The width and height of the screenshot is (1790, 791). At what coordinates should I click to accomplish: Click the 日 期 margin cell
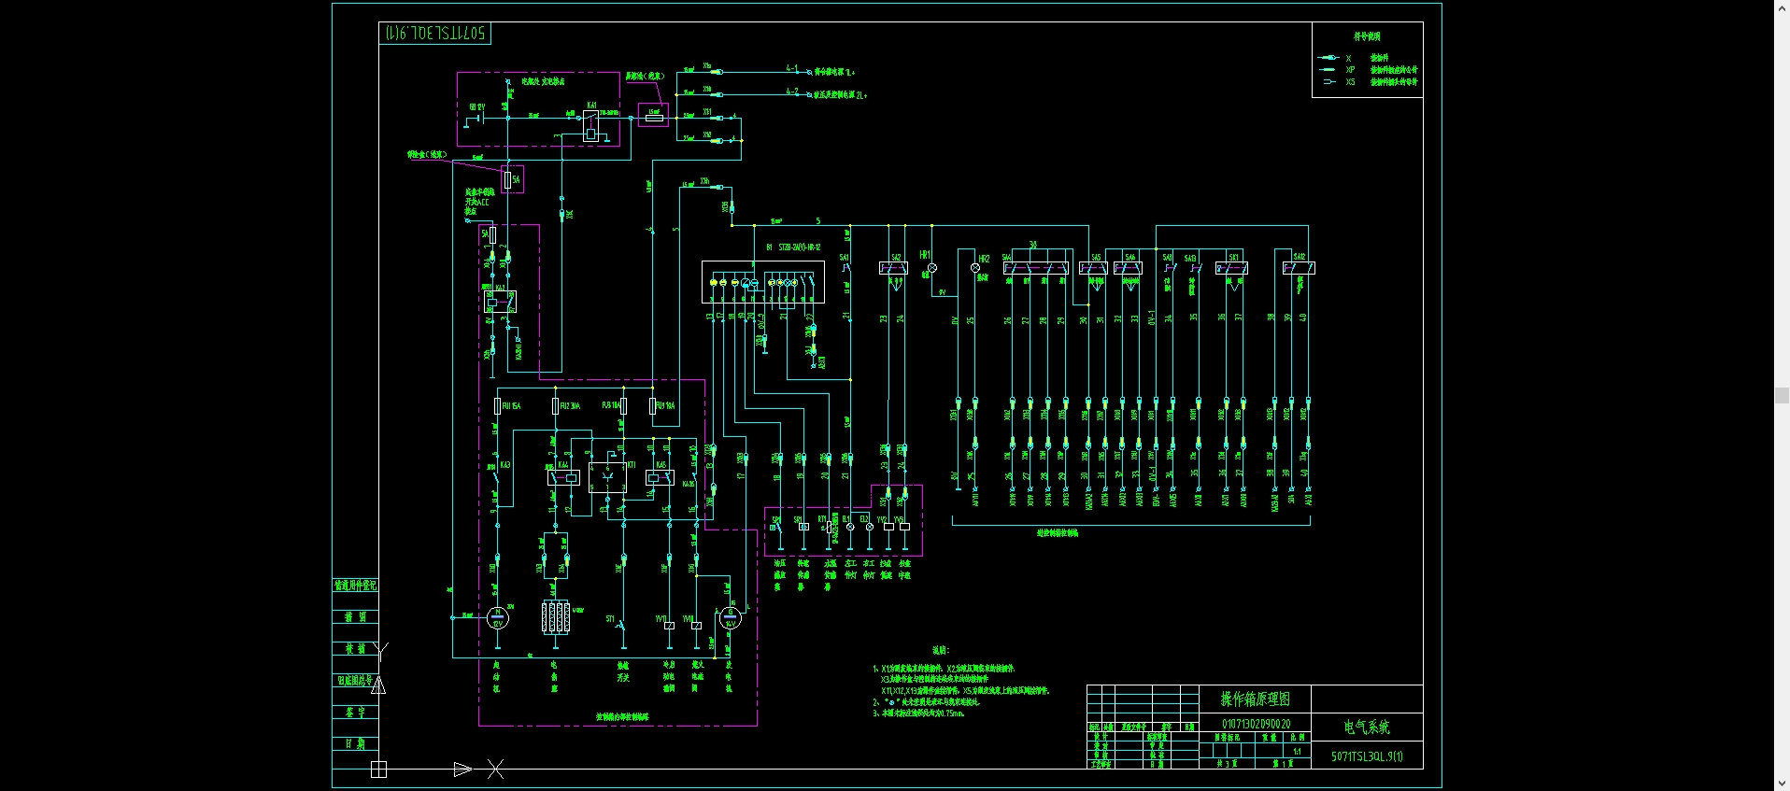[355, 744]
